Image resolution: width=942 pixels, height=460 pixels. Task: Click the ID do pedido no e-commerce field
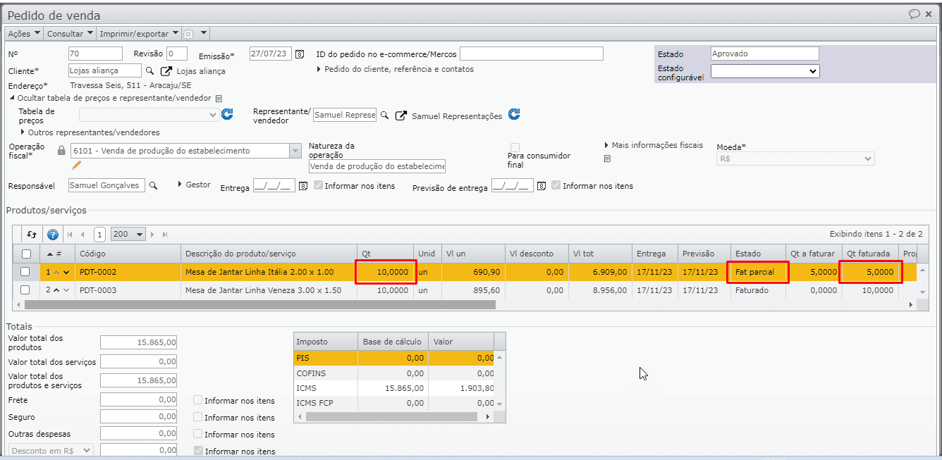531,54
